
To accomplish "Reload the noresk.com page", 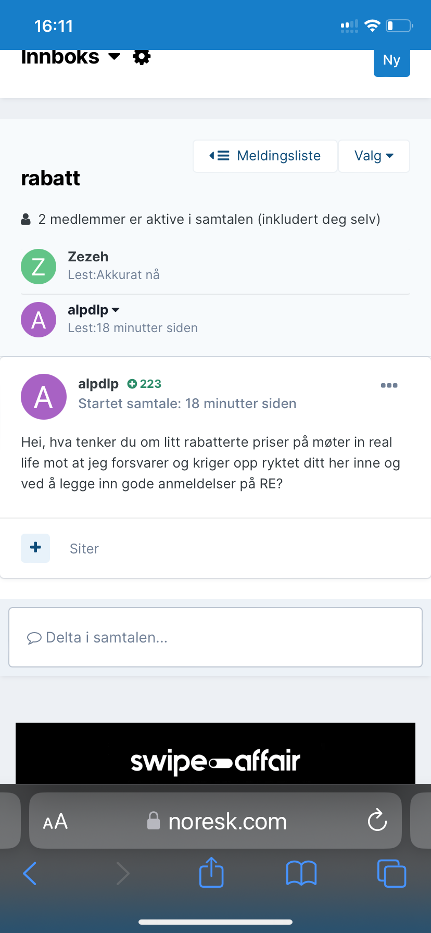I will coord(377,821).
